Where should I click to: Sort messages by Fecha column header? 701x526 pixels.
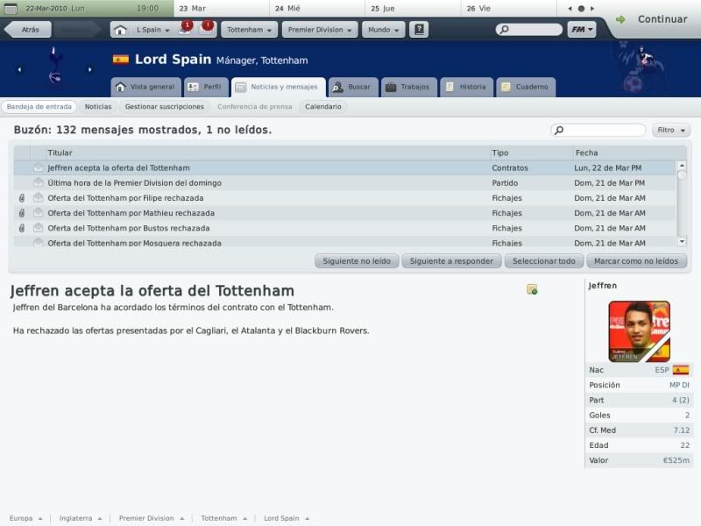click(629, 153)
